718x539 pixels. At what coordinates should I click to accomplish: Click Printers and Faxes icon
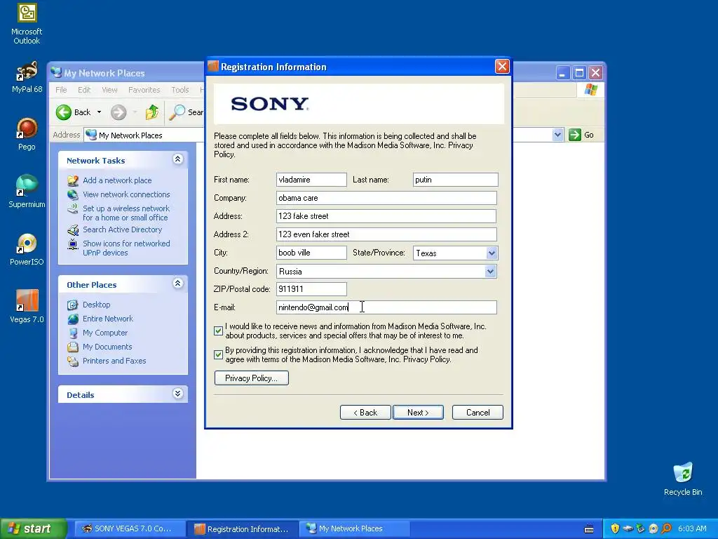tap(73, 361)
